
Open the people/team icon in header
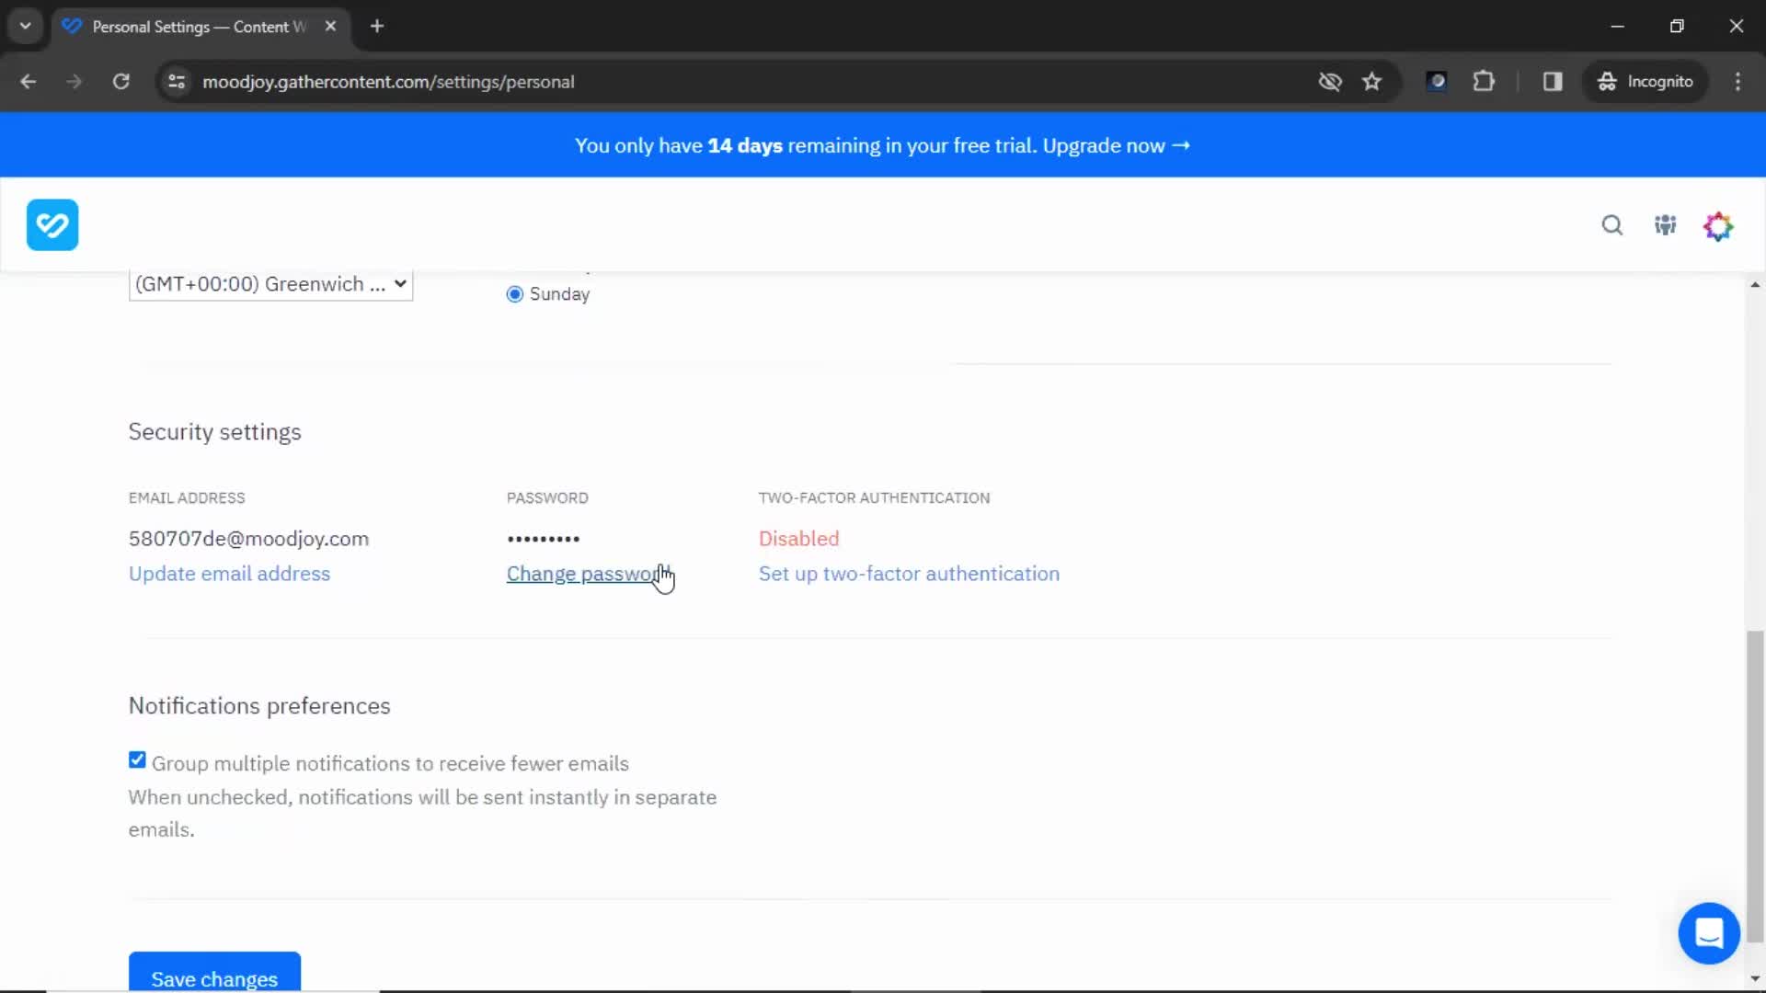1665,225
